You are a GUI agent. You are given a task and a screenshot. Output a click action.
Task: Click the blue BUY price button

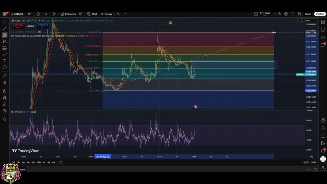43,26
